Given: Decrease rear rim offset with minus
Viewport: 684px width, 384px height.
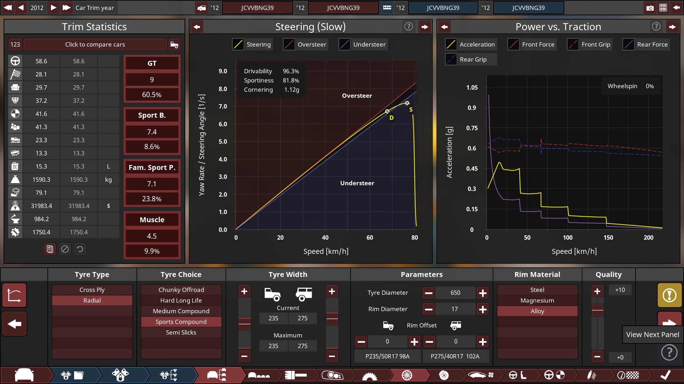Looking at the screenshot, I should pyautogui.click(x=429, y=342).
